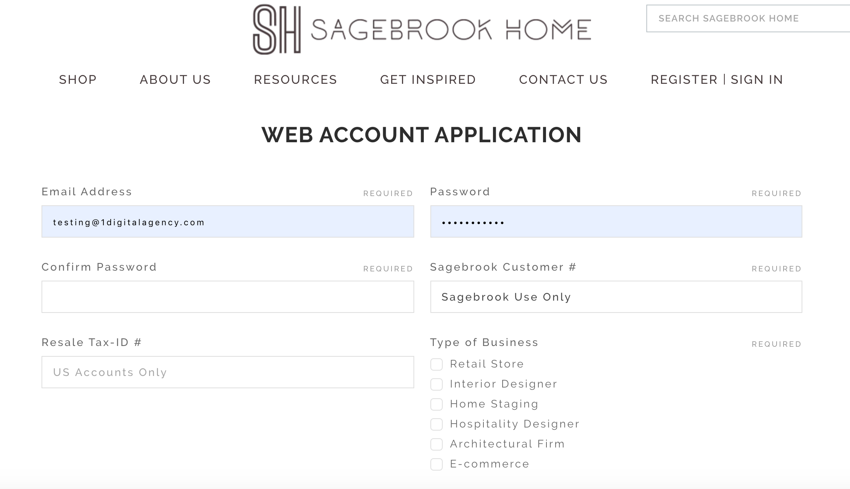
Task: Click the SHOP menu item
Action: (78, 79)
